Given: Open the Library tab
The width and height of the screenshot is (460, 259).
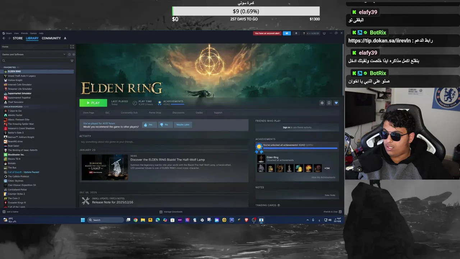Looking at the screenshot, I should pos(32,38).
